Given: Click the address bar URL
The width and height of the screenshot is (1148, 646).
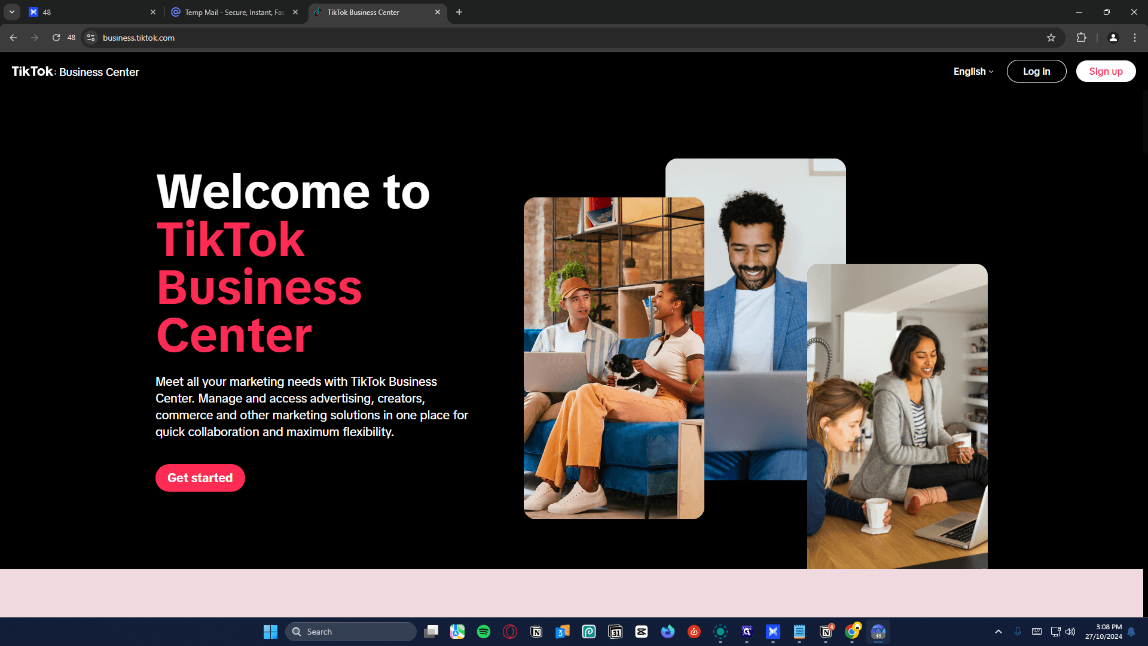Looking at the screenshot, I should 139,38.
